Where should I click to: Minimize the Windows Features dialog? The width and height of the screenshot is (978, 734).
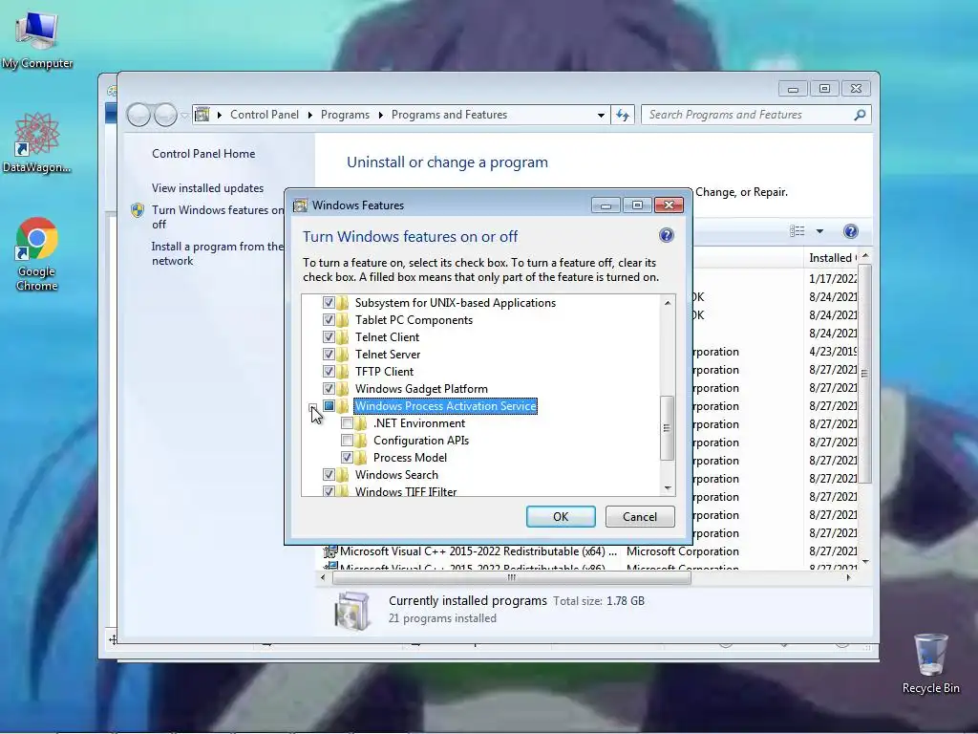[x=606, y=205]
